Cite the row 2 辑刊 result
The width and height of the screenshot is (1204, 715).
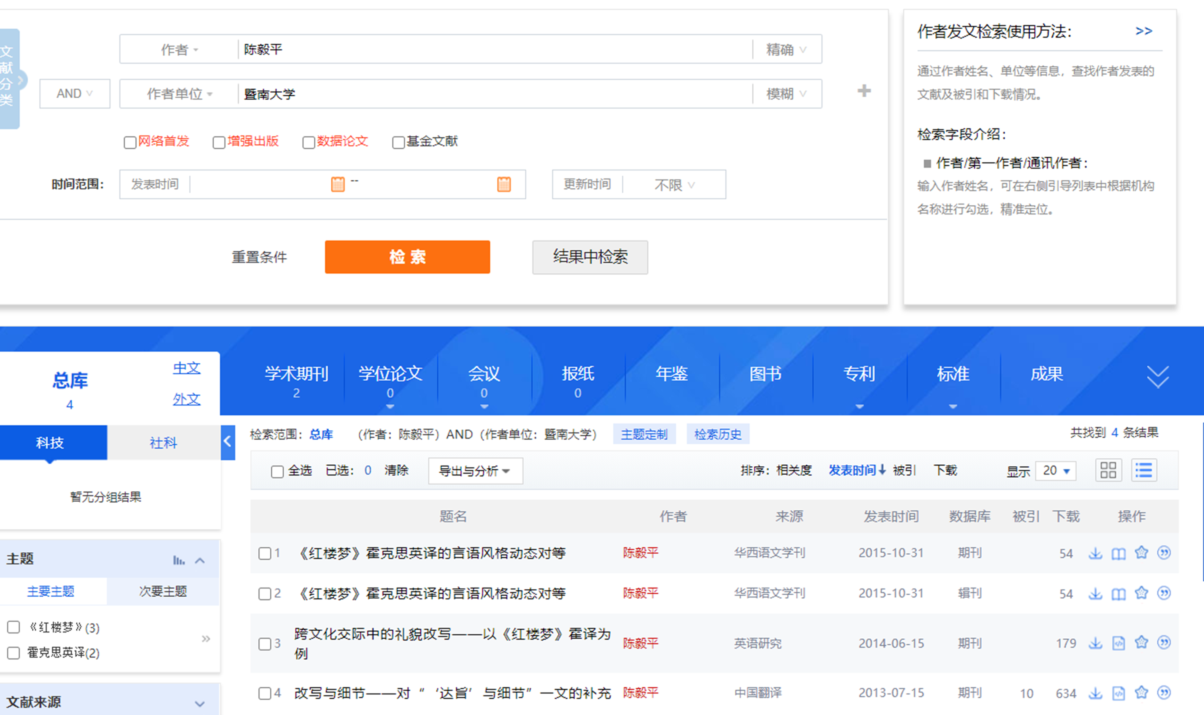(x=1164, y=593)
